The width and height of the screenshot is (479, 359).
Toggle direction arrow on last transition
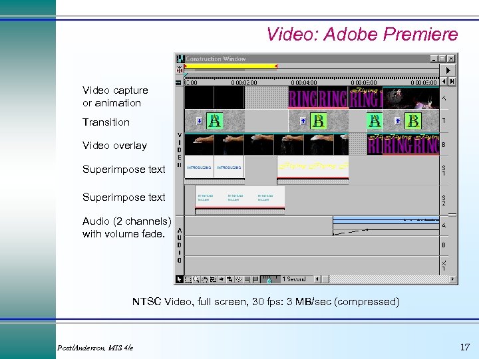click(x=397, y=121)
